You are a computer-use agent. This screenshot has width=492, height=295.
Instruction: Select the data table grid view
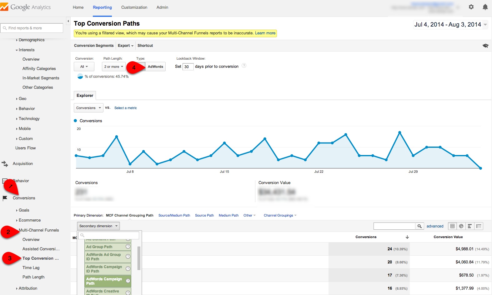pyautogui.click(x=452, y=226)
